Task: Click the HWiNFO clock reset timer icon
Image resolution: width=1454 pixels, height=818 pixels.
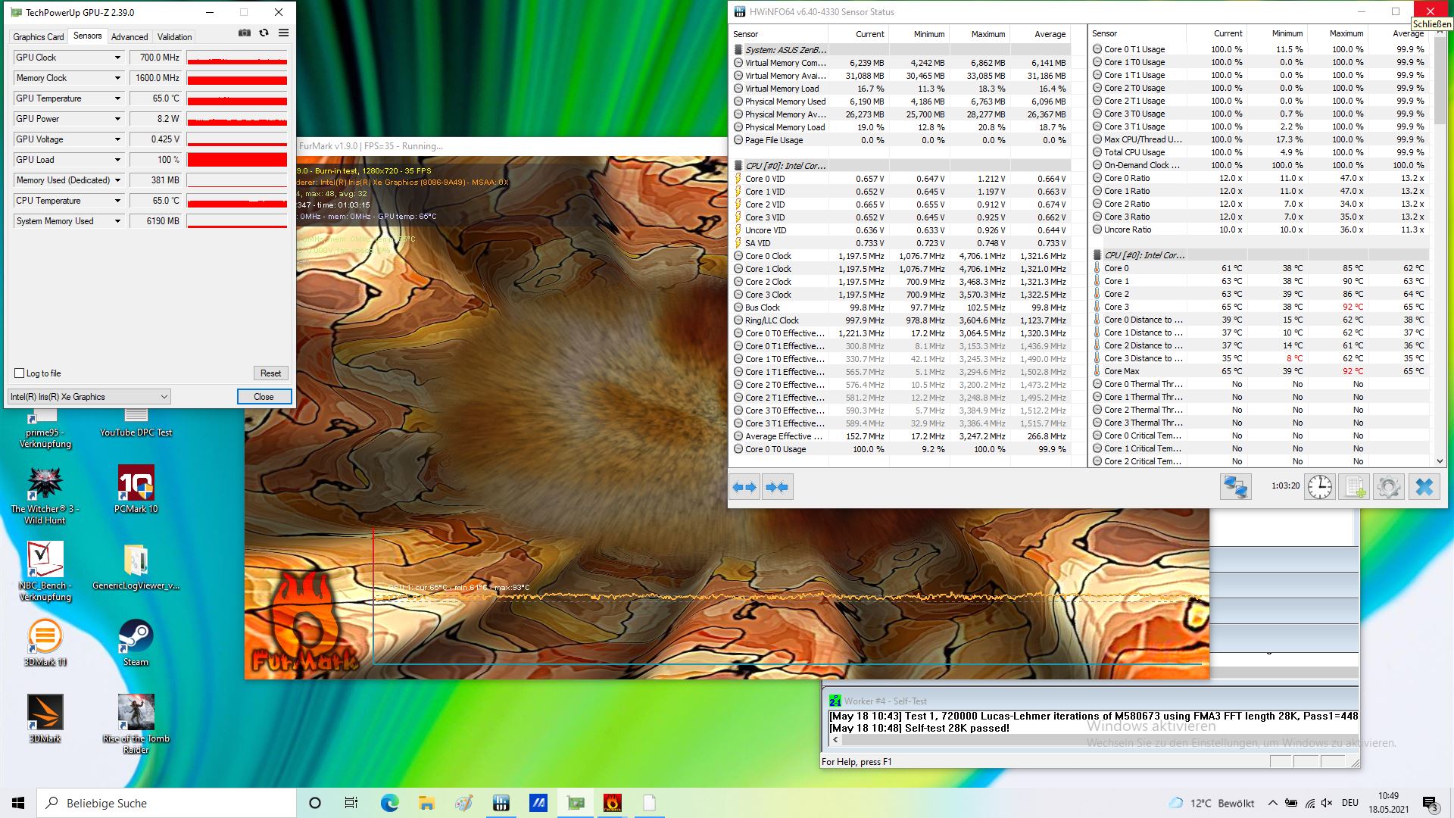Action: click(1319, 486)
